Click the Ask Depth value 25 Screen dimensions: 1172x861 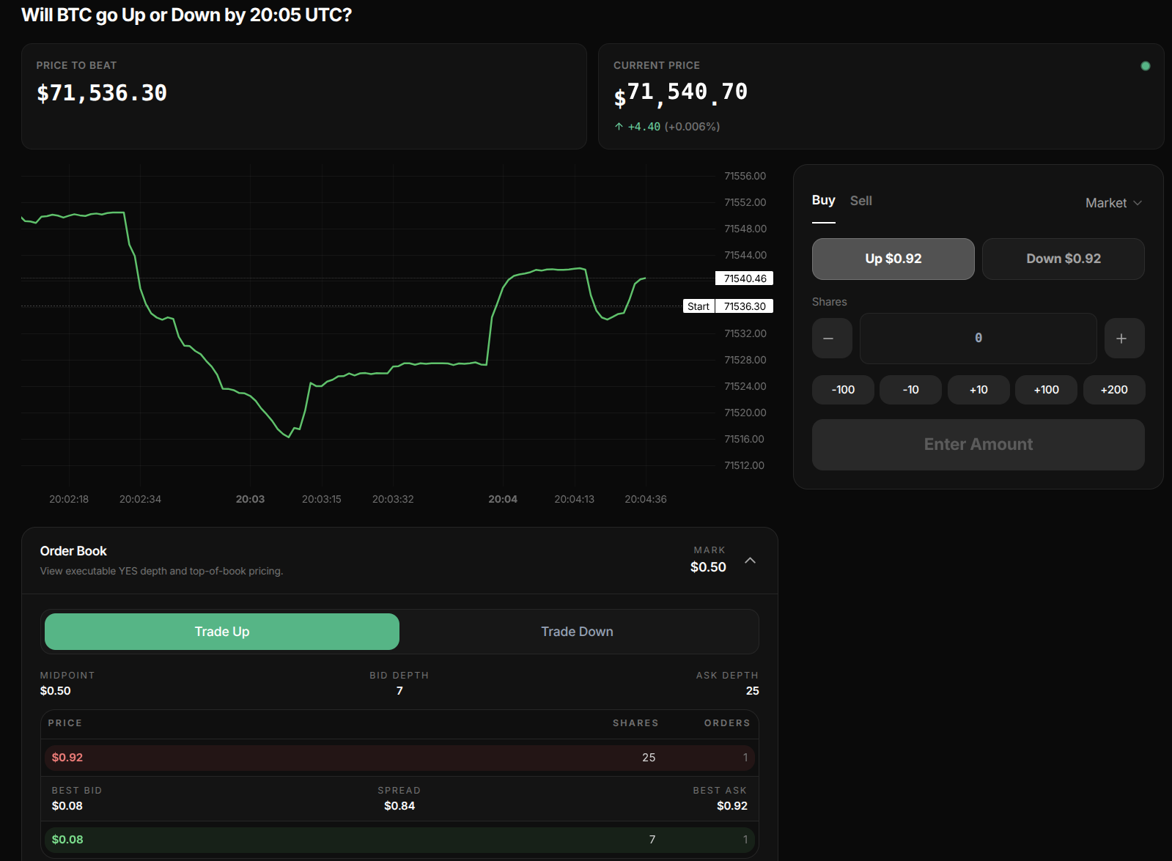tap(753, 691)
